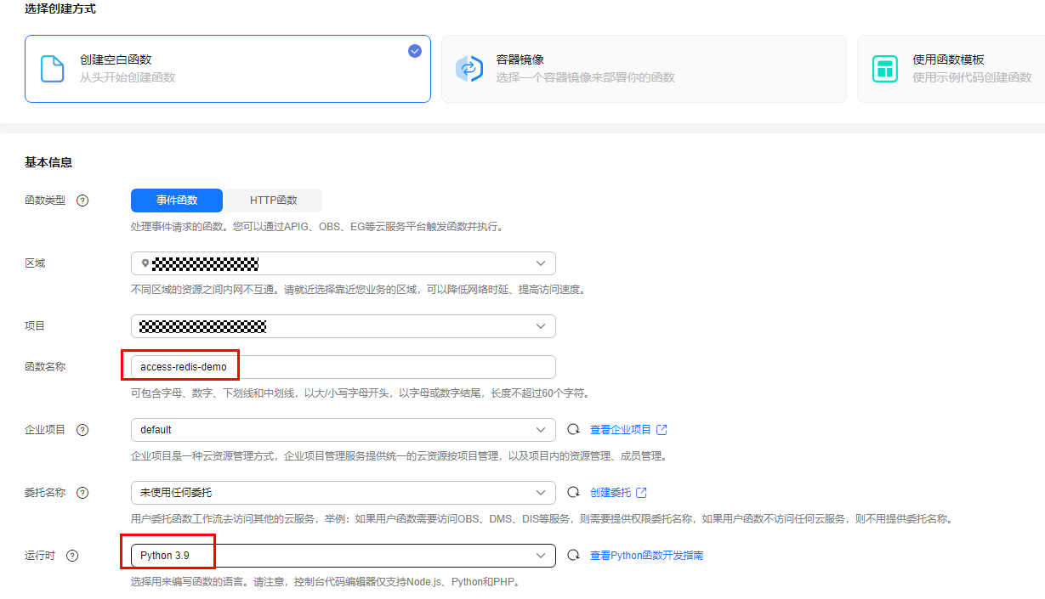This screenshot has width=1045, height=599.
Task: Click the container image hexagon icon
Action: pos(469,69)
